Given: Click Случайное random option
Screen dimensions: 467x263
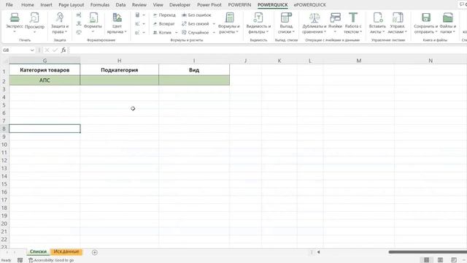Looking at the screenshot, I should (195, 32).
